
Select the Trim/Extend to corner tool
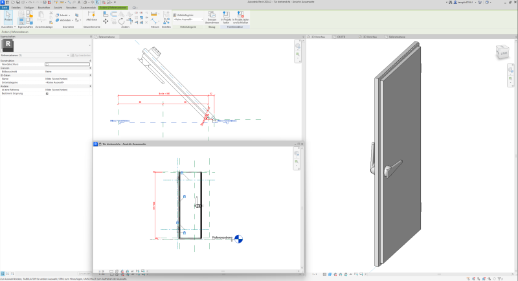point(129,21)
